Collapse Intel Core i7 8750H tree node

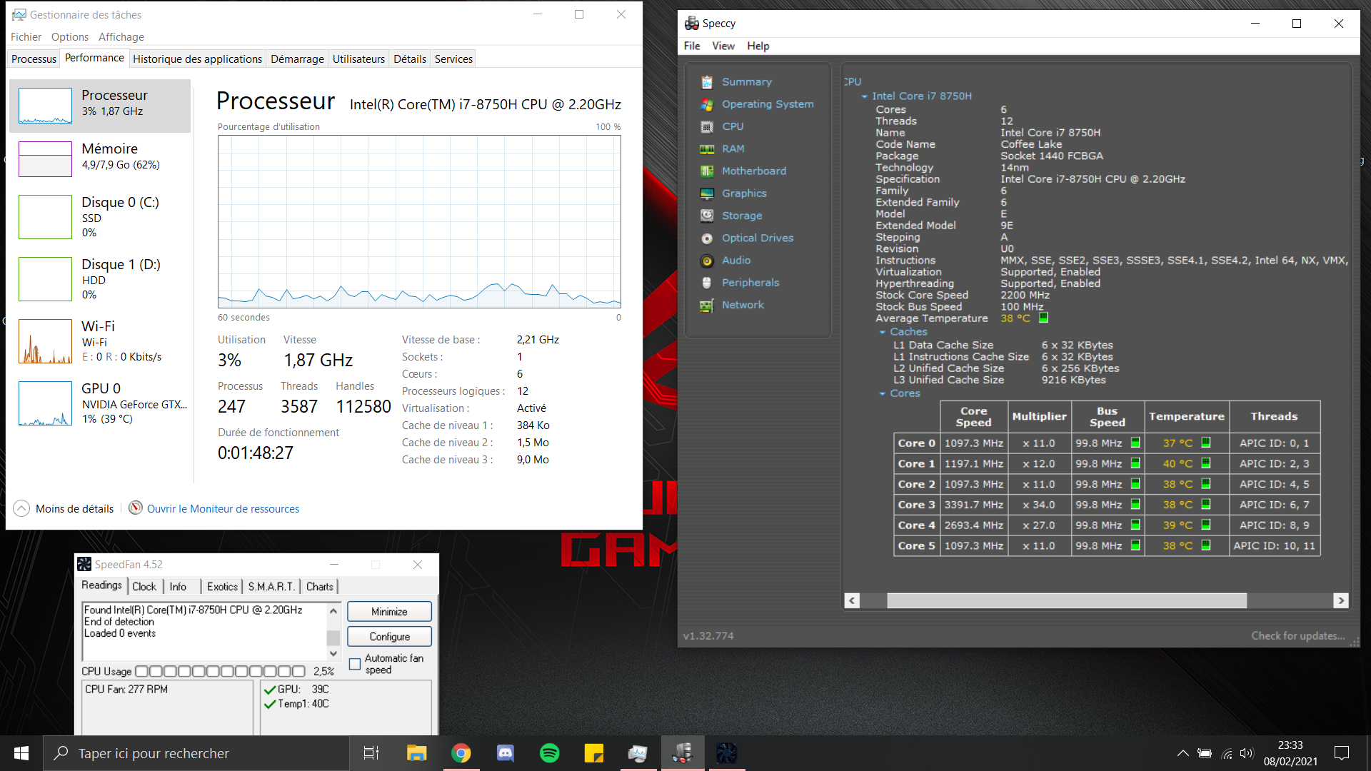pos(865,96)
